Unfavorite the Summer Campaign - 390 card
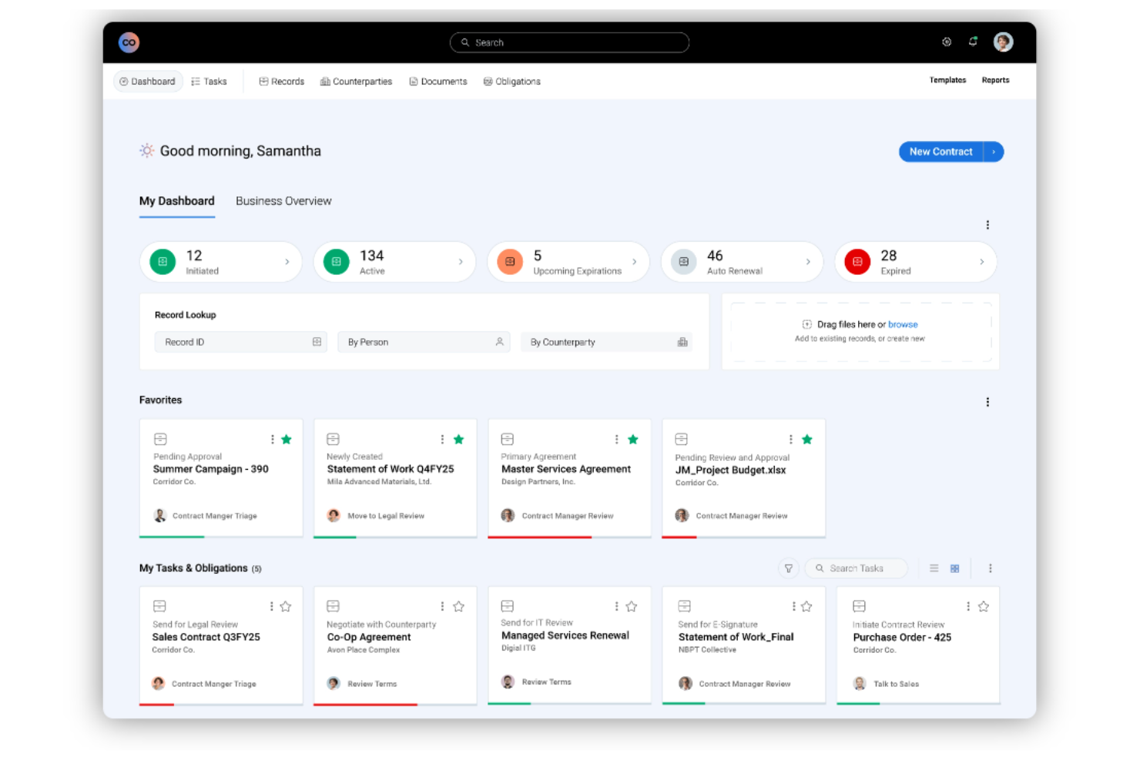Viewport: 1140px width, 760px height. pyautogui.click(x=287, y=439)
